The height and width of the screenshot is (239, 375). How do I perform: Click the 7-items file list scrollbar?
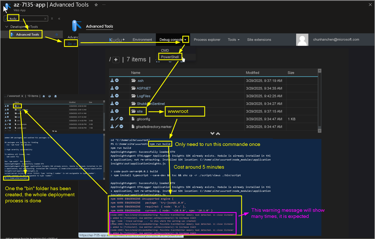click(319, 100)
